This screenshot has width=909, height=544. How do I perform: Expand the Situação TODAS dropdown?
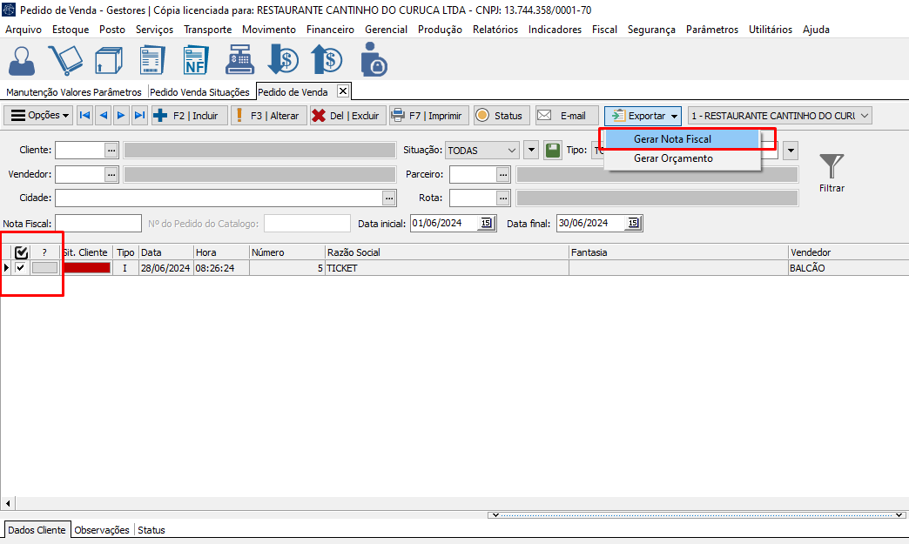(x=511, y=151)
